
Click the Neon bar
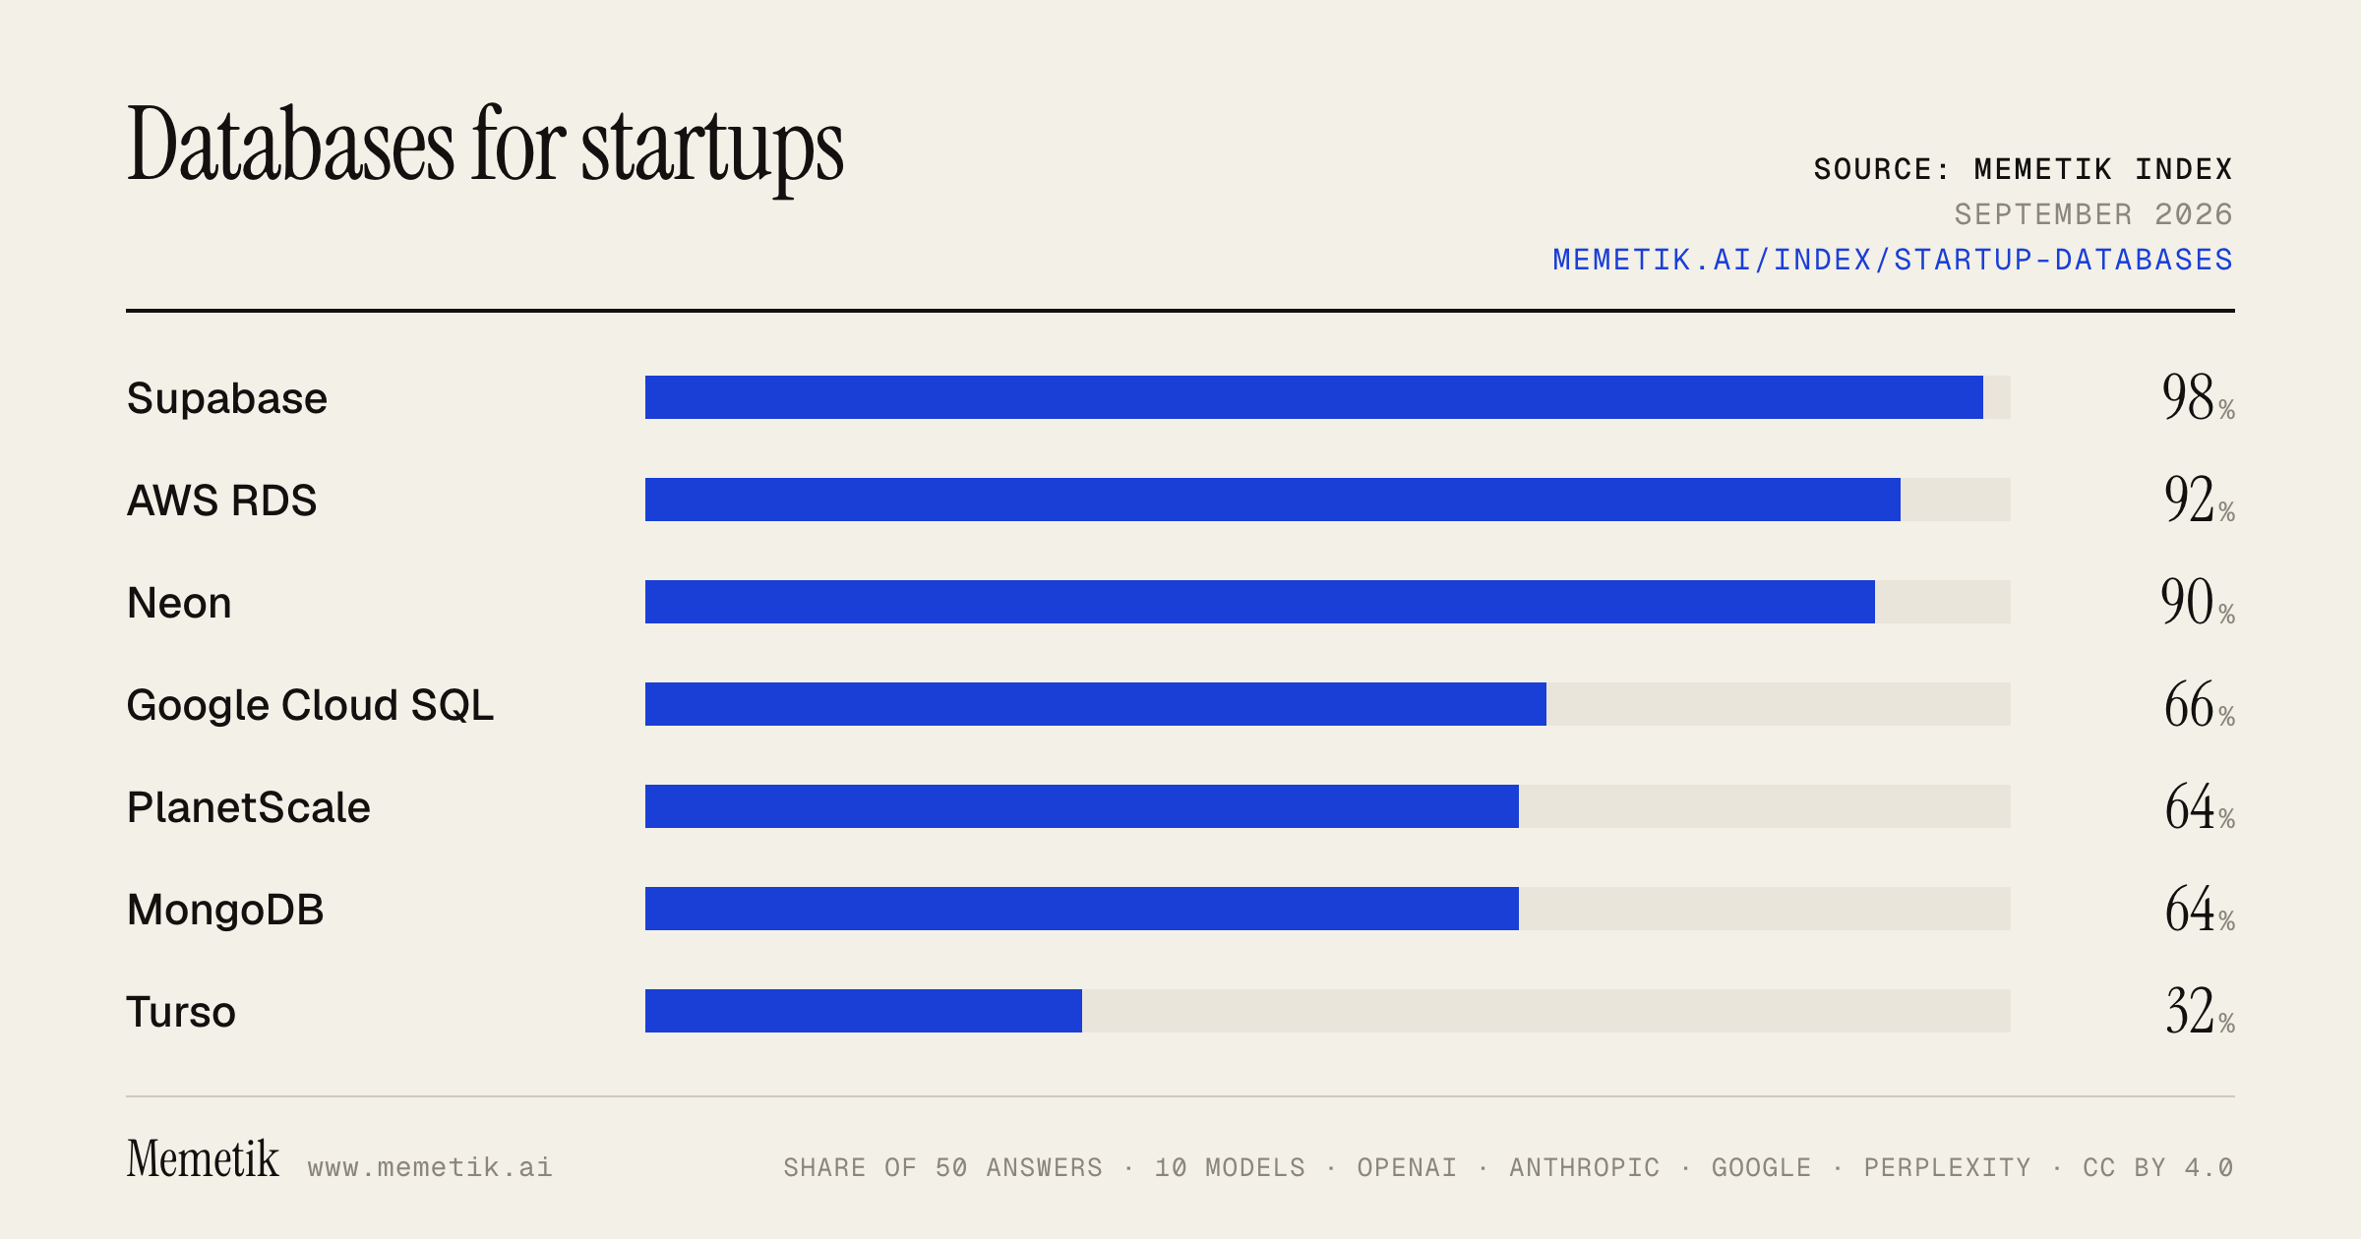[x=1260, y=602]
